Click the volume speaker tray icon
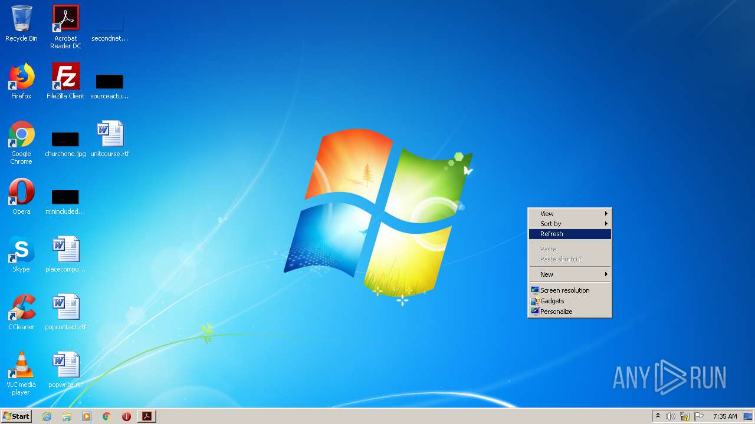Image resolution: width=755 pixels, height=424 pixels. point(671,416)
